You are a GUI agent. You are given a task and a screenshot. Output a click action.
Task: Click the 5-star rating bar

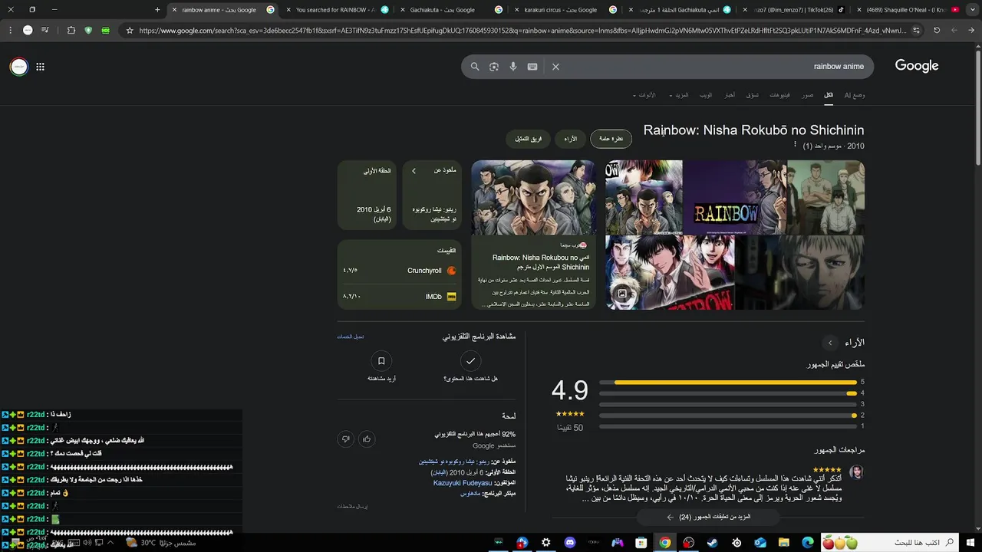tap(727, 382)
